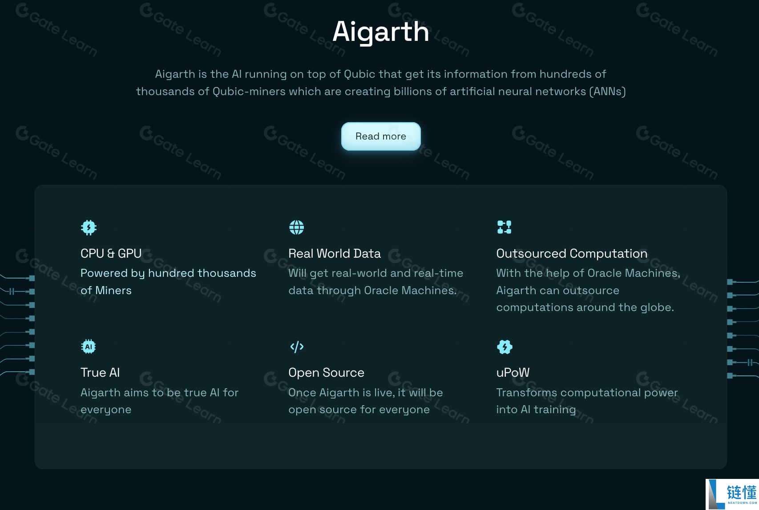Click the Real World Data feature title

click(x=335, y=254)
